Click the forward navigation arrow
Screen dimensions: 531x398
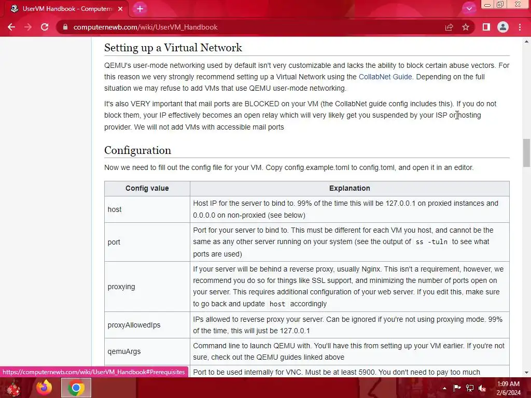pos(28,27)
